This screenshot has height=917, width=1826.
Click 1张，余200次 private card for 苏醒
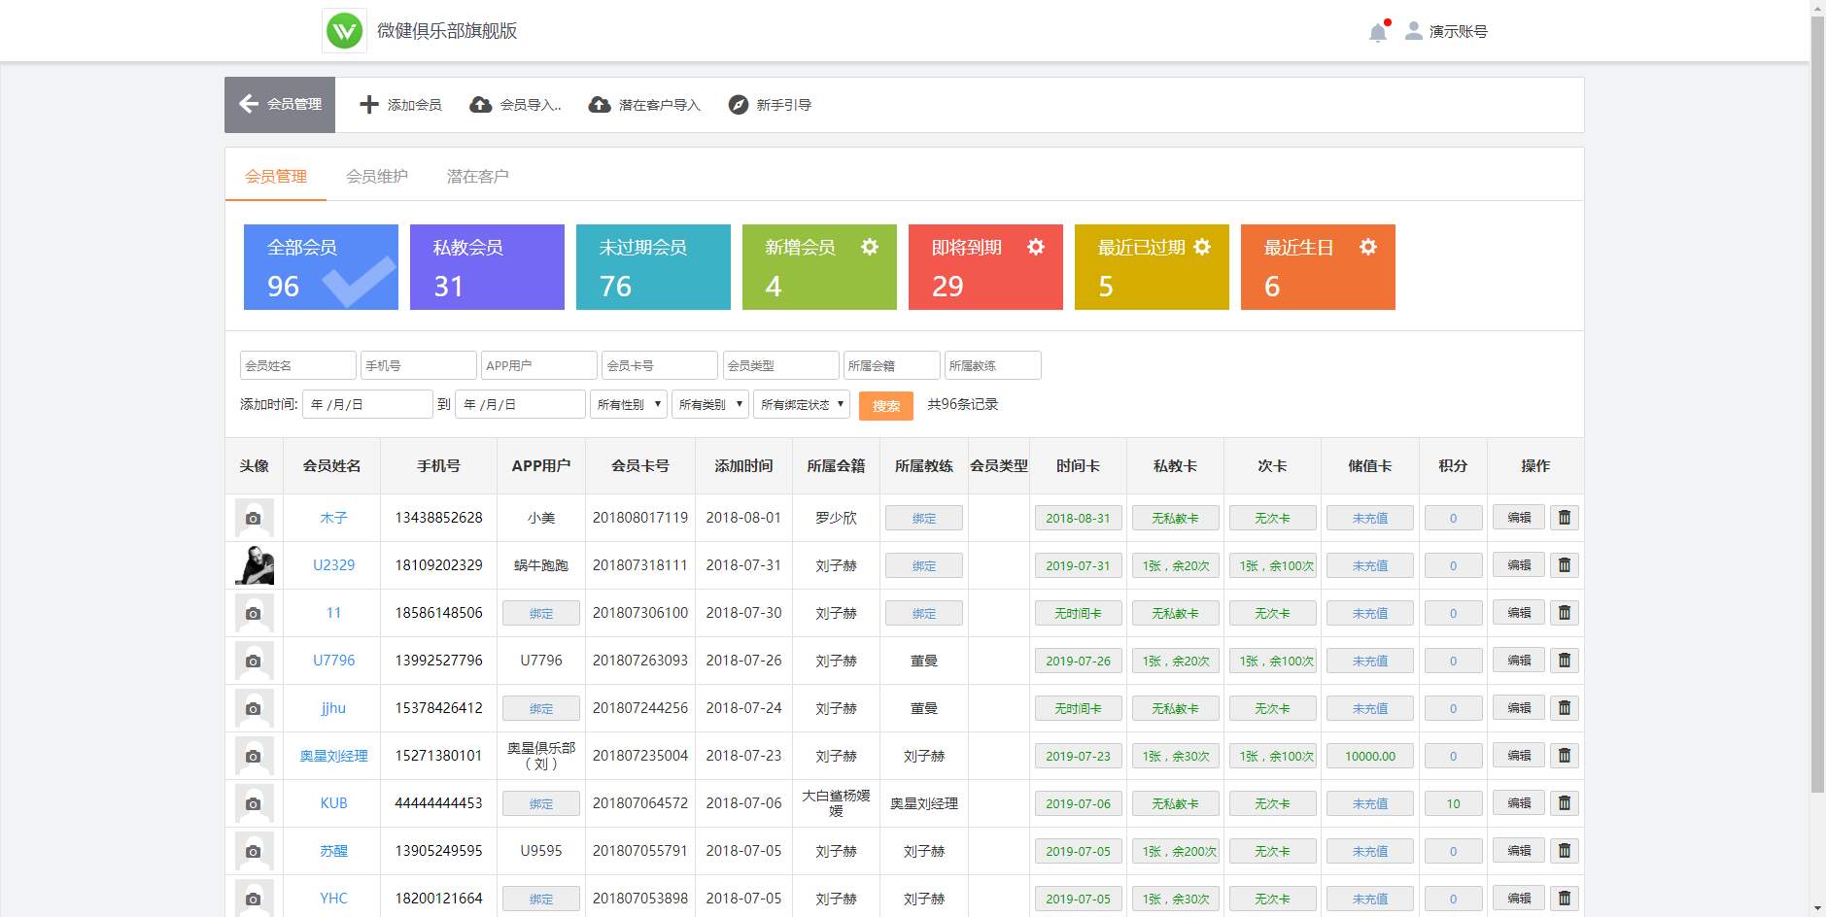pyautogui.click(x=1176, y=851)
